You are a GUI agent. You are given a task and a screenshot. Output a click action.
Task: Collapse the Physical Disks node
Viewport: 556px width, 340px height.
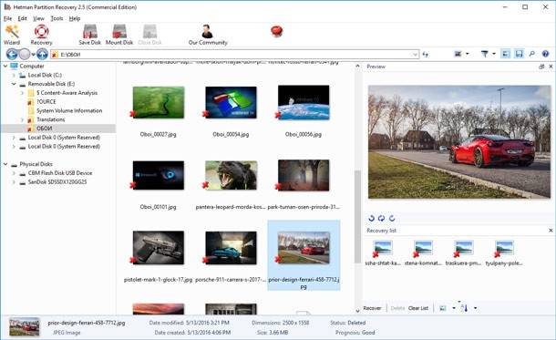tap(5, 164)
